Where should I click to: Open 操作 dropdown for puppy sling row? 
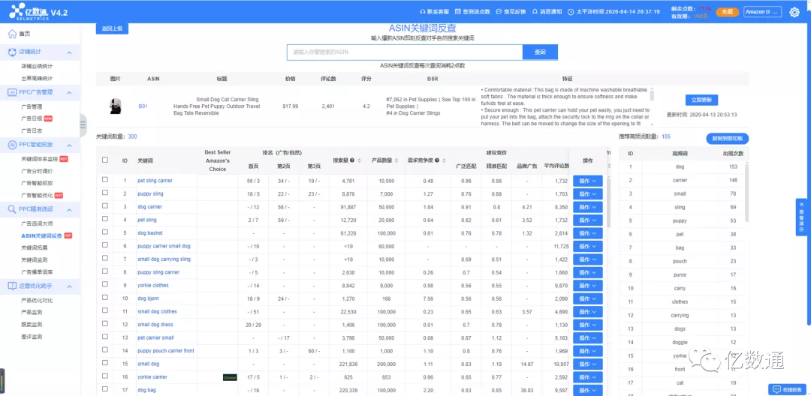coord(587,193)
